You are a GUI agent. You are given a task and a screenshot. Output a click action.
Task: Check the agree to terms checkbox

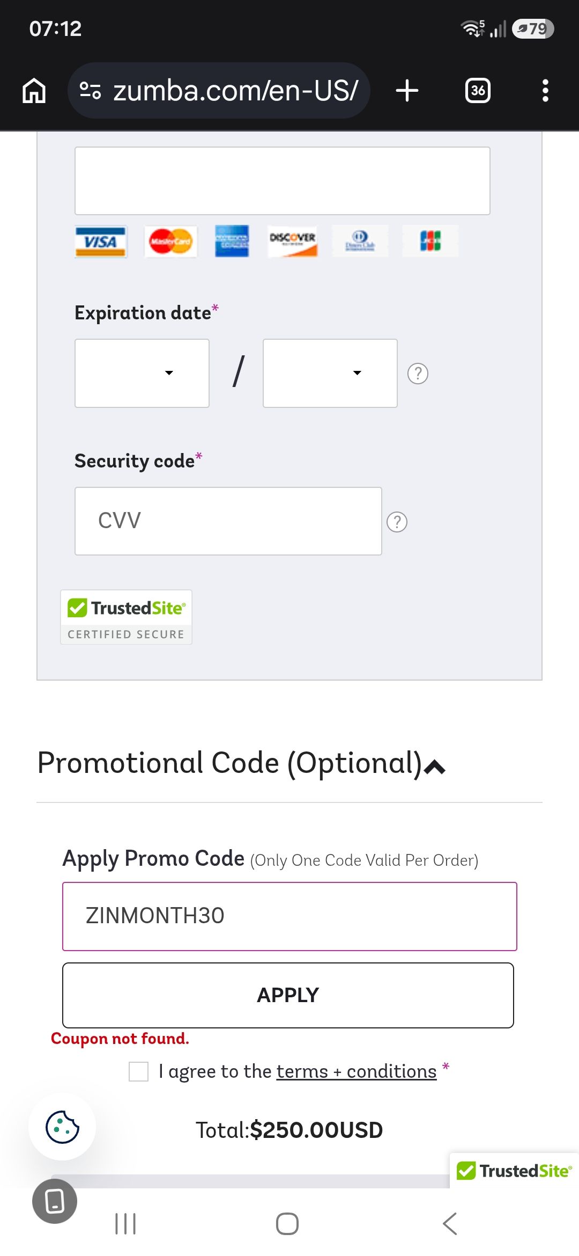coord(138,1071)
